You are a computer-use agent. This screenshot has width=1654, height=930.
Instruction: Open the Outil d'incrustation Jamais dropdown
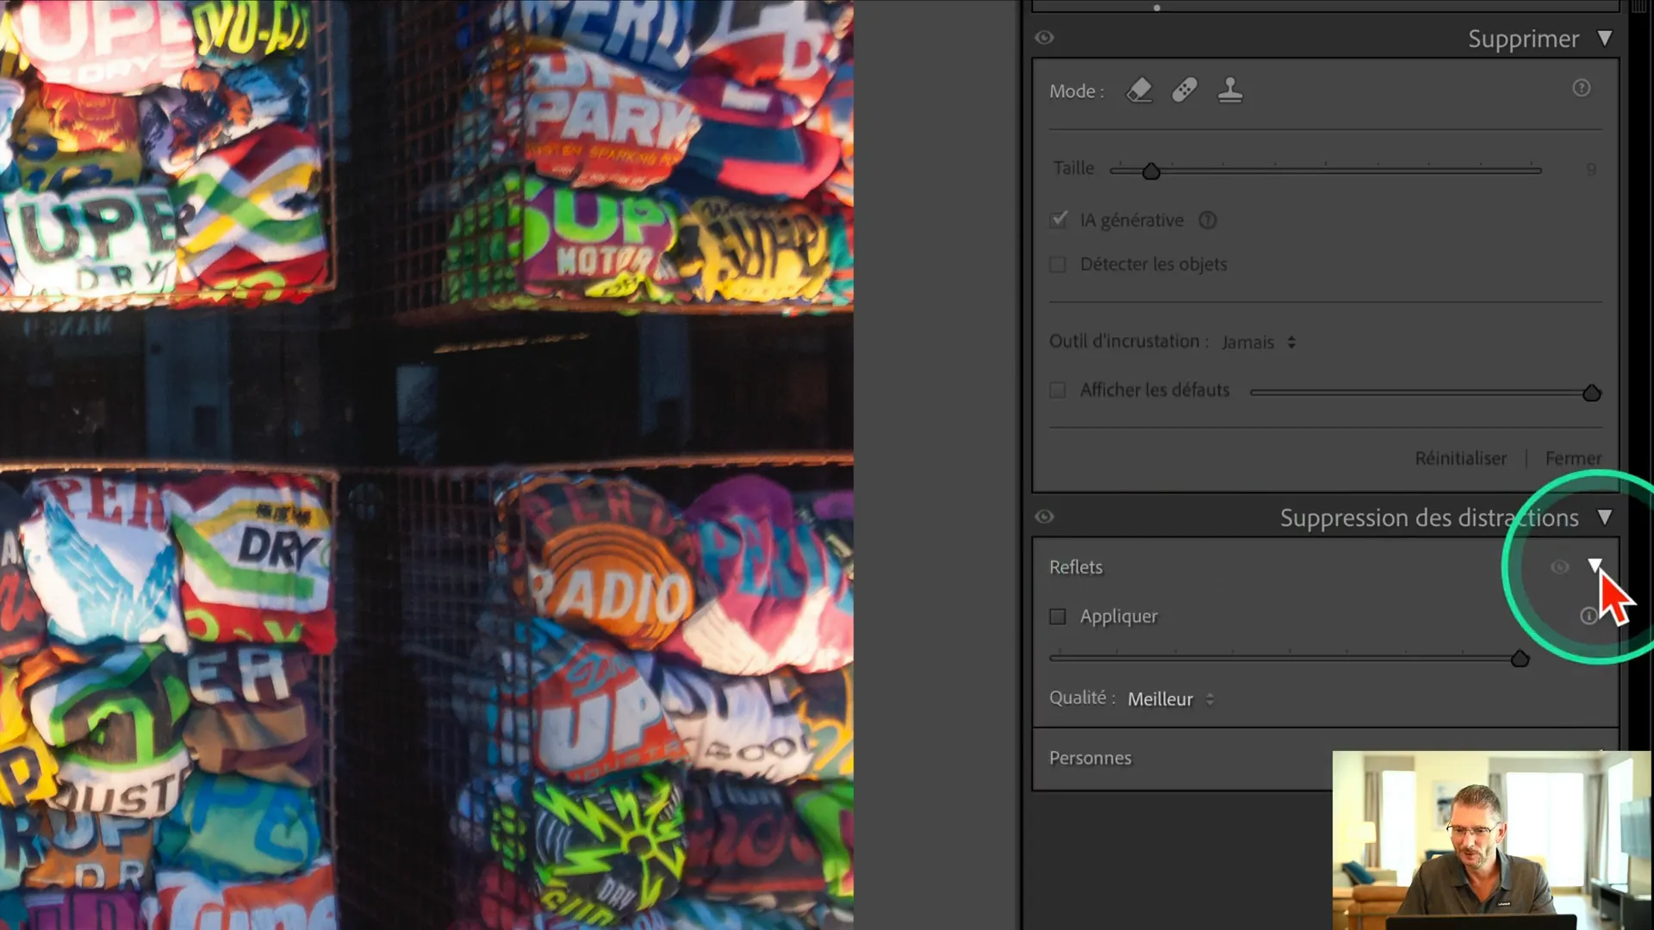click(x=1259, y=342)
